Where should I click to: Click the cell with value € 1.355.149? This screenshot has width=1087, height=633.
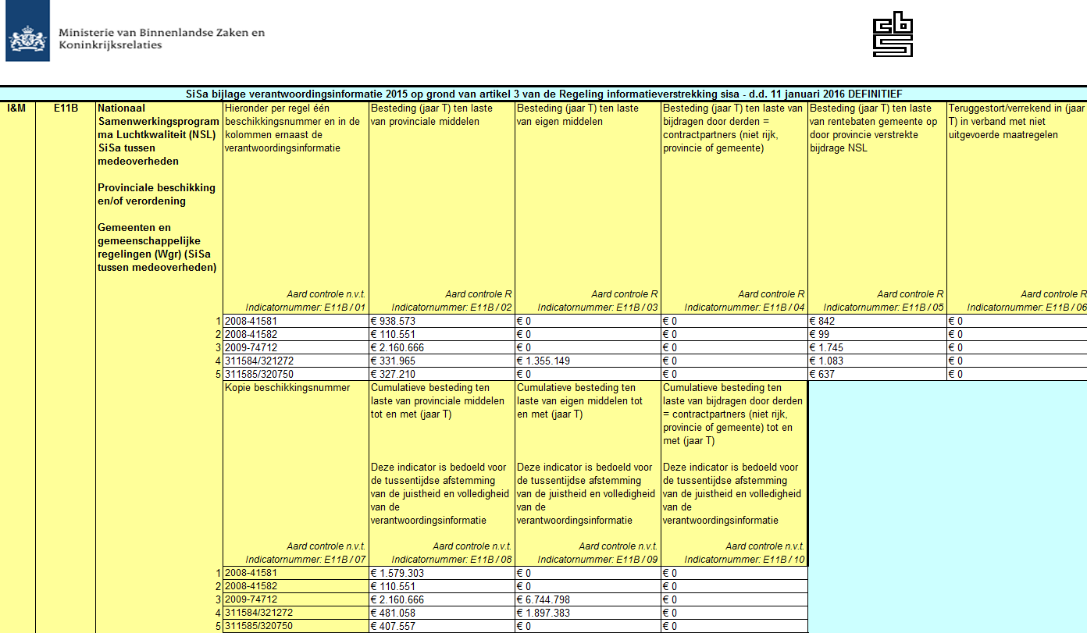coord(588,361)
